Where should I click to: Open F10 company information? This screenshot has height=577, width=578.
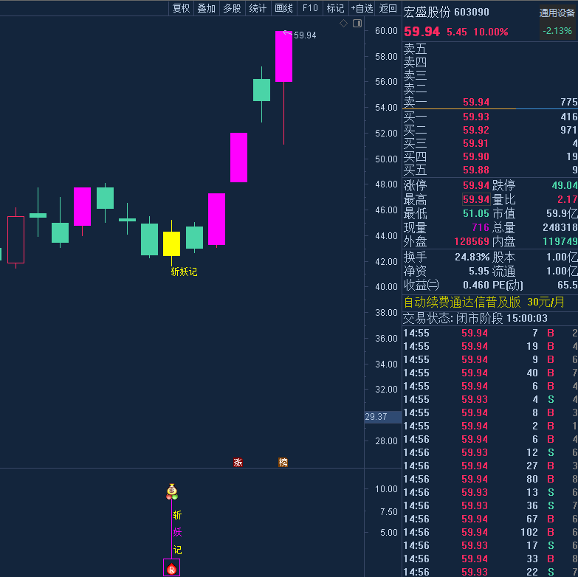[x=310, y=8]
